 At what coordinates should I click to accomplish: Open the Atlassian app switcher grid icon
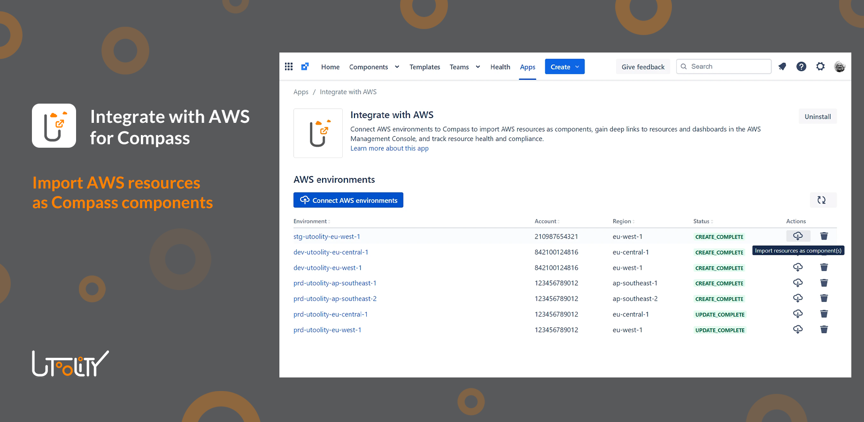(288, 66)
